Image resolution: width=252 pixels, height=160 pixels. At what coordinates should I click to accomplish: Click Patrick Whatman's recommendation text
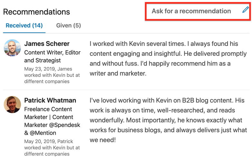pos(168,120)
